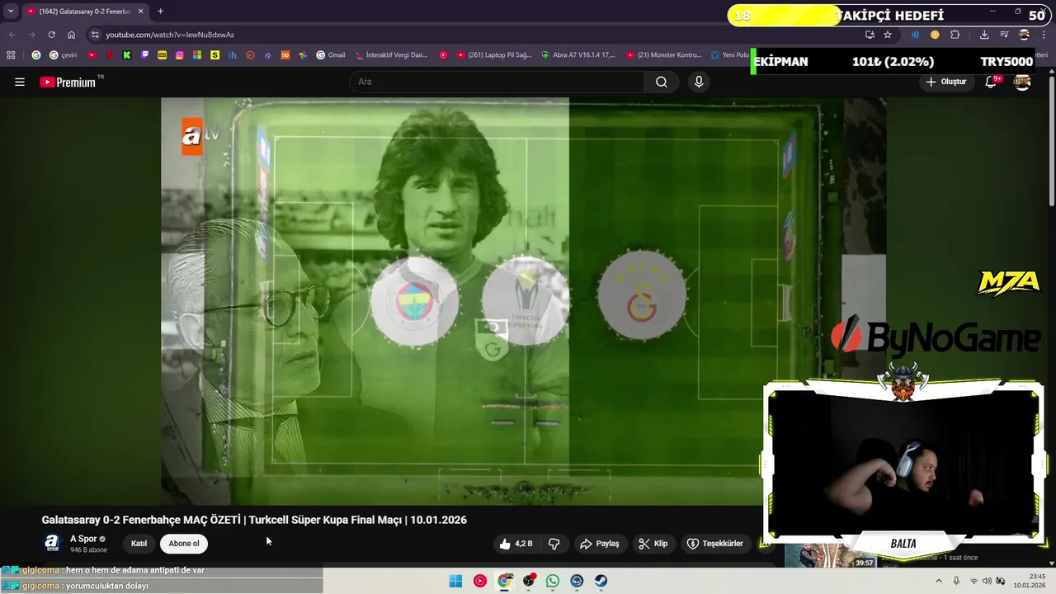Open the YouTube account avatar menu
This screenshot has height=594, width=1056.
1022,82
